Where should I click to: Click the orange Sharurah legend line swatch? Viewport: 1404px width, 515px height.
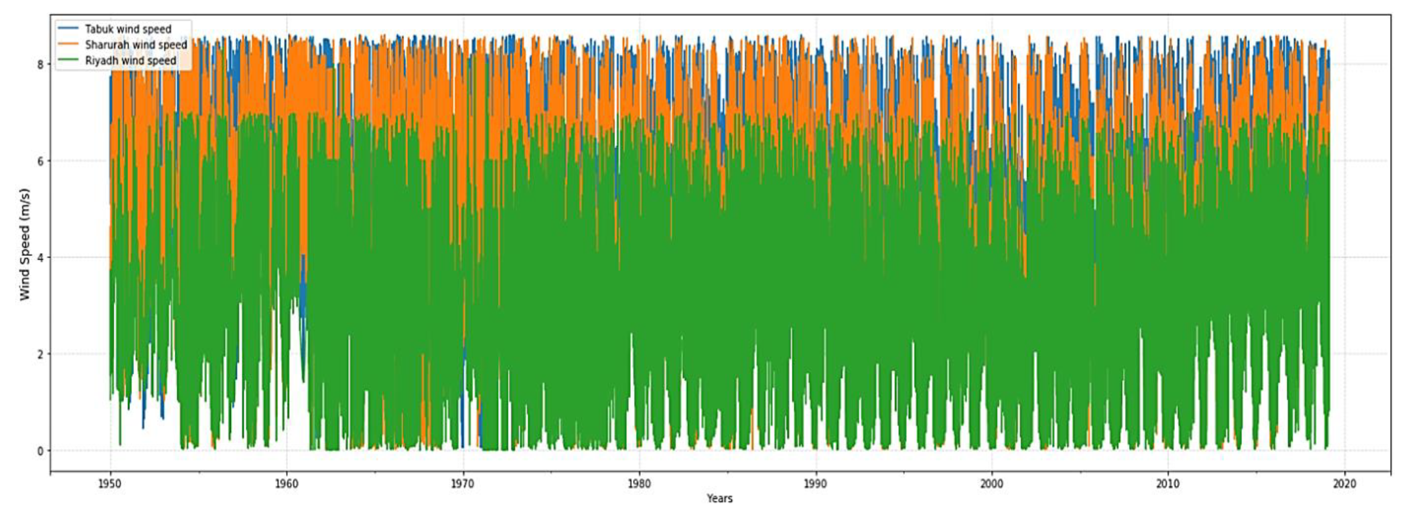69,44
